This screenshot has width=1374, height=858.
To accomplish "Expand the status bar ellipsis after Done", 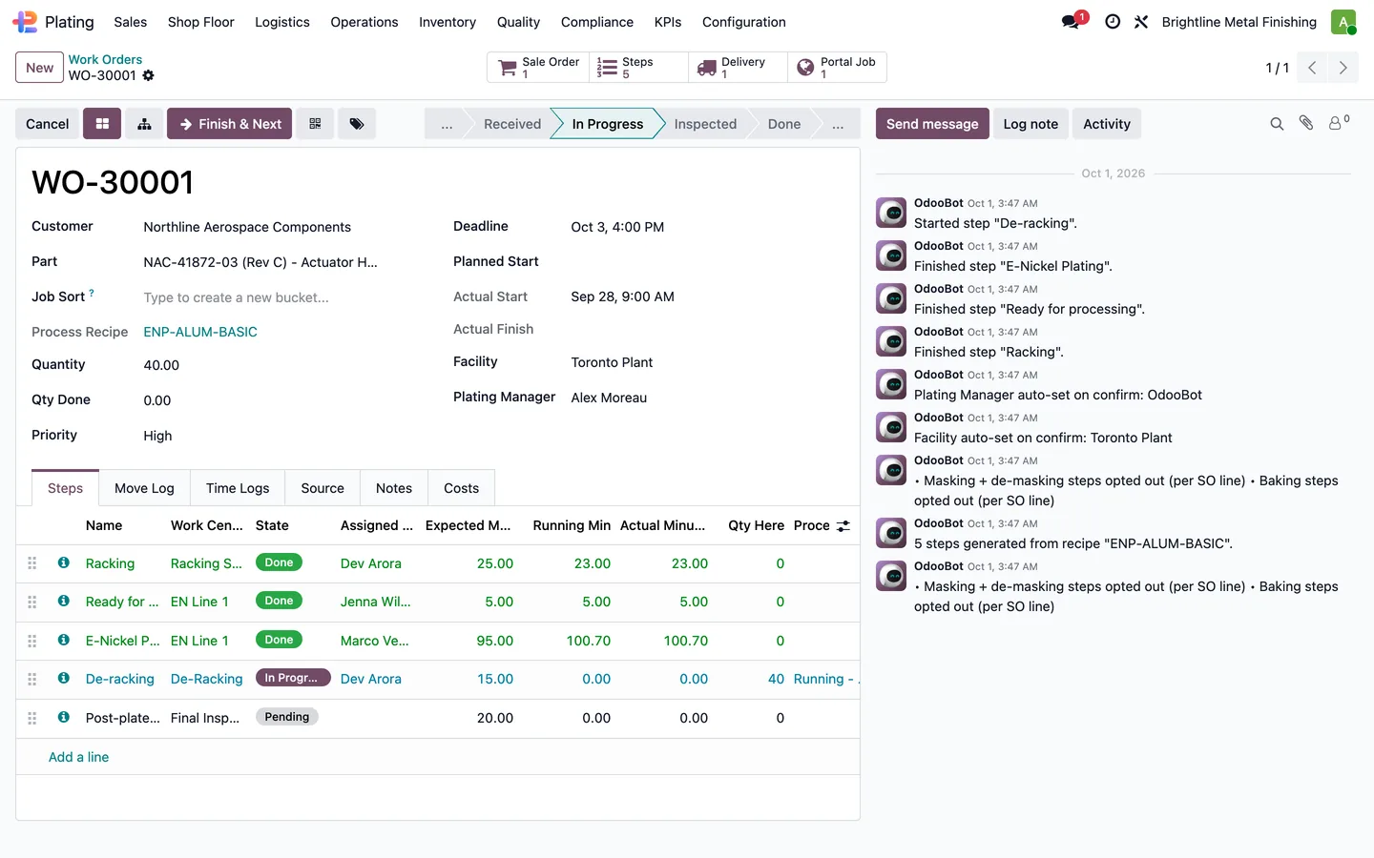I will (838, 124).
